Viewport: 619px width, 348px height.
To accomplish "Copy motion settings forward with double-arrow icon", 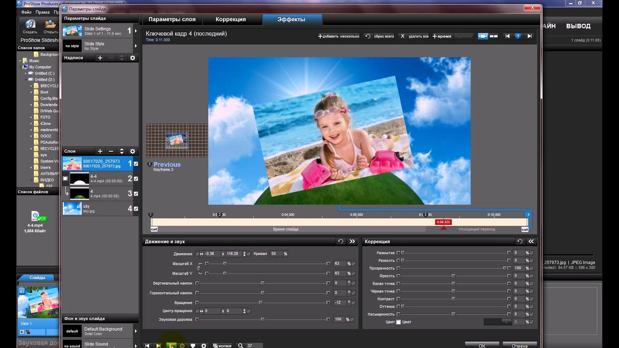I will [x=352, y=241].
